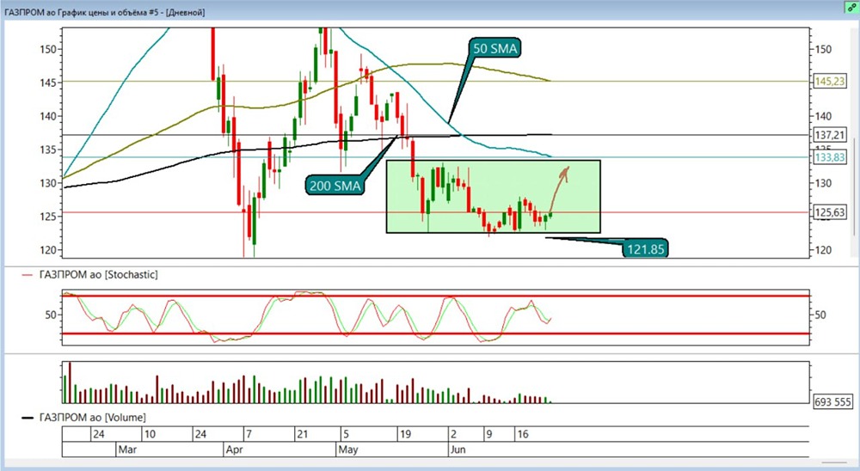Click the Jun month label on time axis

458,450
